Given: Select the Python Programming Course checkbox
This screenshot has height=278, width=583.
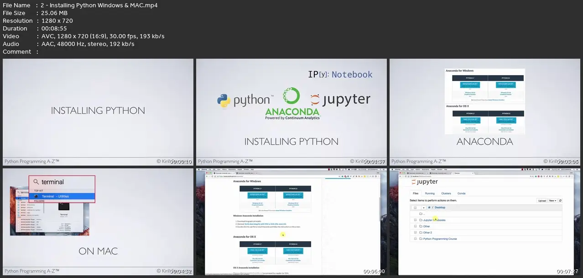Looking at the screenshot, I should [x=415, y=239].
